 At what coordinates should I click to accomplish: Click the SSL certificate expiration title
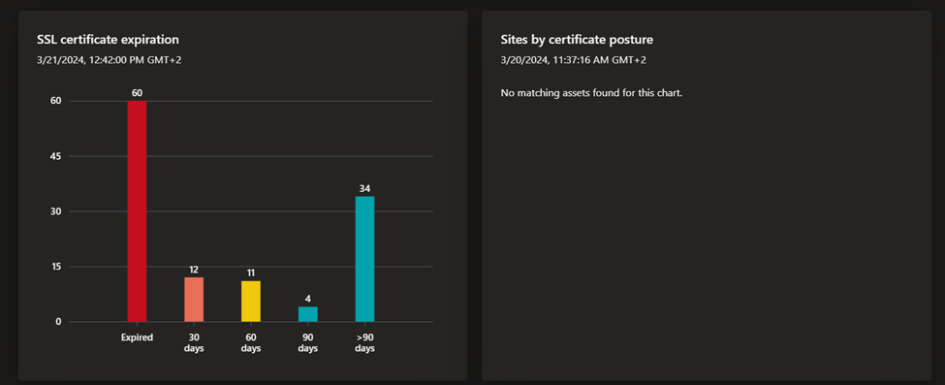pos(108,40)
